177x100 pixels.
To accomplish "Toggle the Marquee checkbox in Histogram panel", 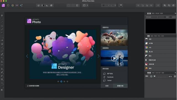I will tap(171, 17).
